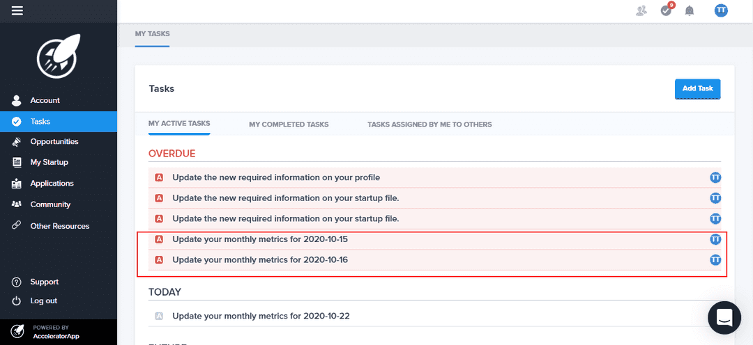Select My Active Tasks tab

tap(179, 124)
